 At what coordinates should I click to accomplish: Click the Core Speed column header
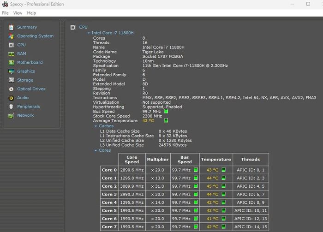[132, 160]
